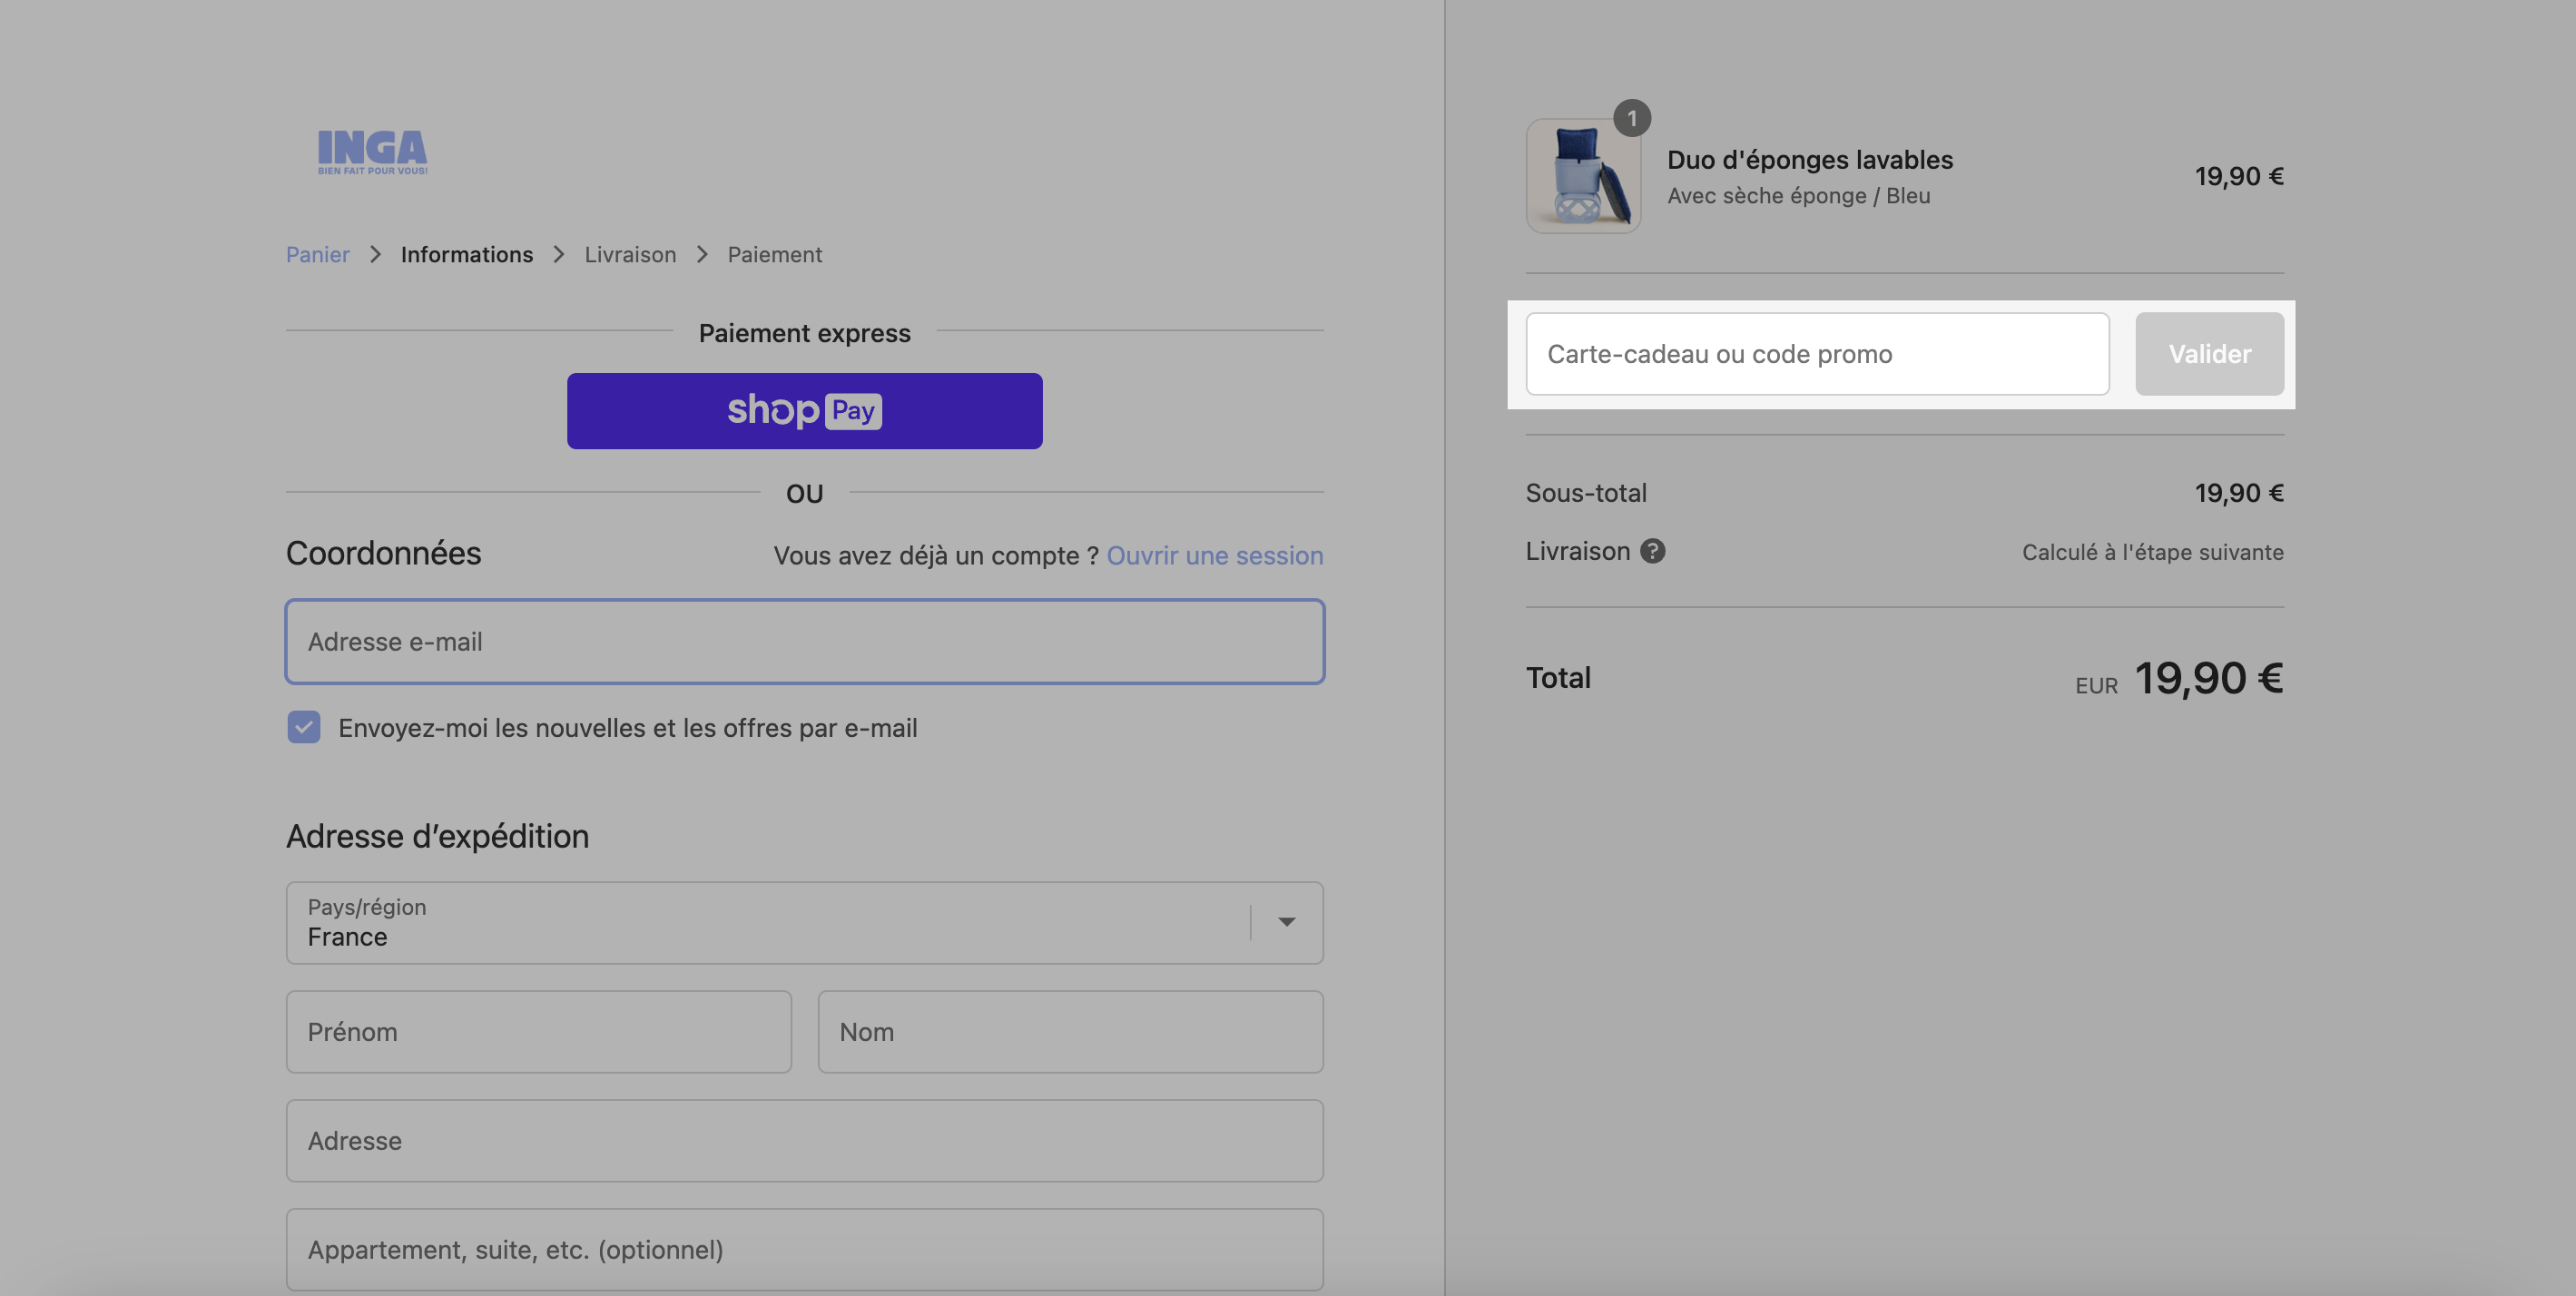Open the Pays/région country dropdown
The image size is (2576, 1296).
coord(804,922)
